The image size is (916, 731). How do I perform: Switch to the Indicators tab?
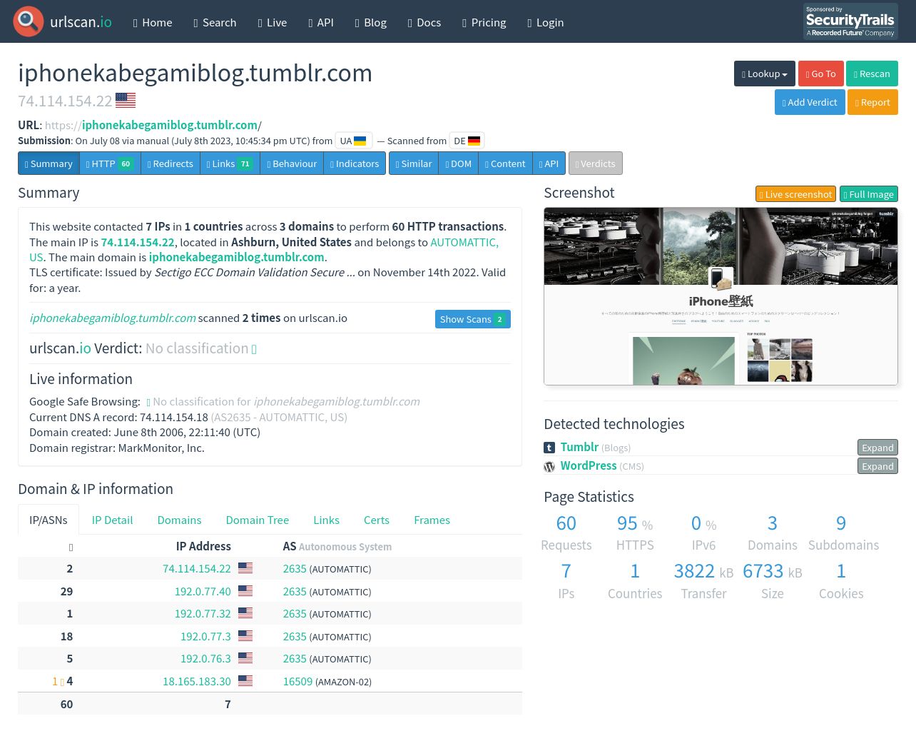pos(355,163)
